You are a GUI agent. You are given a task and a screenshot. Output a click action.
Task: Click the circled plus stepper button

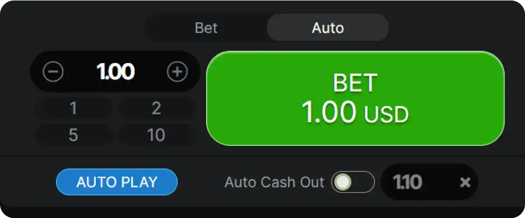pyautogui.click(x=177, y=72)
